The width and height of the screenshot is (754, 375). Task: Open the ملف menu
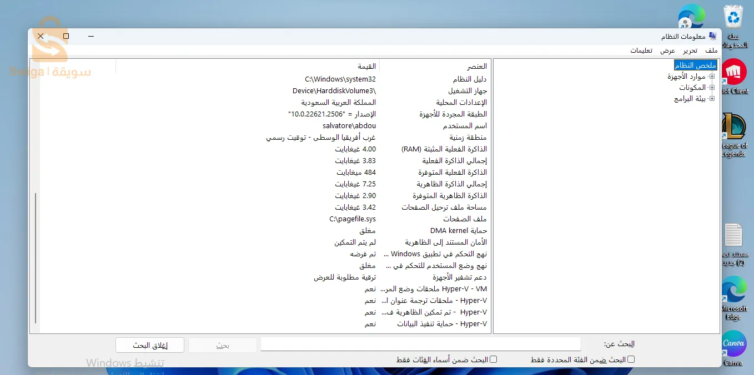(x=711, y=50)
